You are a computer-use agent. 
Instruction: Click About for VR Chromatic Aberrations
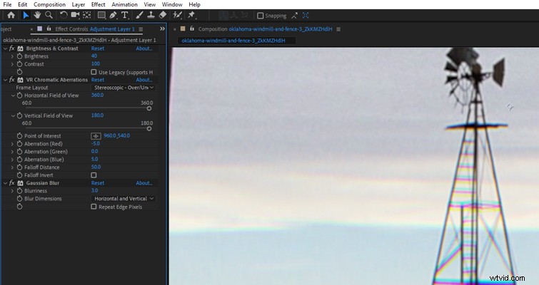[x=144, y=80]
